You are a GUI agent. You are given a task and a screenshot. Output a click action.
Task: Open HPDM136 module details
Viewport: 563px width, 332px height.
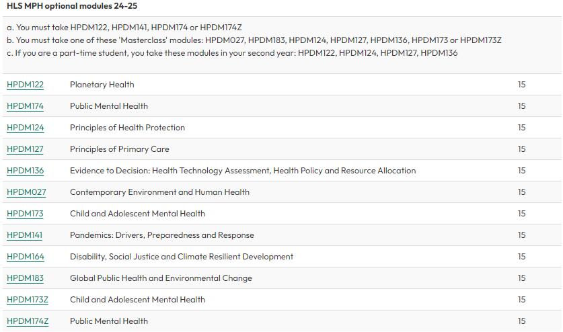[x=25, y=171]
